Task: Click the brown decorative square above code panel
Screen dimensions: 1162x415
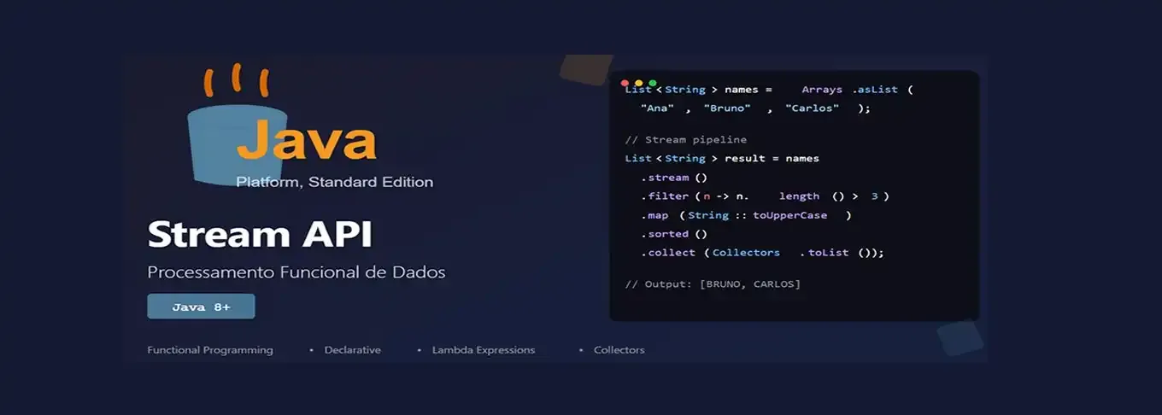Action: click(585, 70)
